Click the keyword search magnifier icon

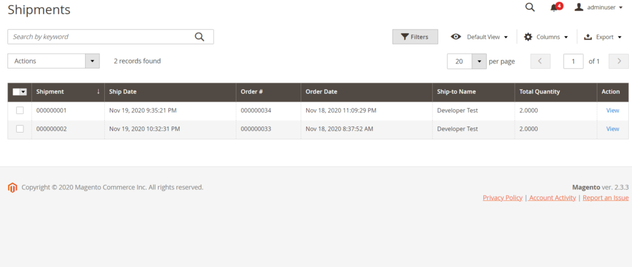(x=199, y=37)
